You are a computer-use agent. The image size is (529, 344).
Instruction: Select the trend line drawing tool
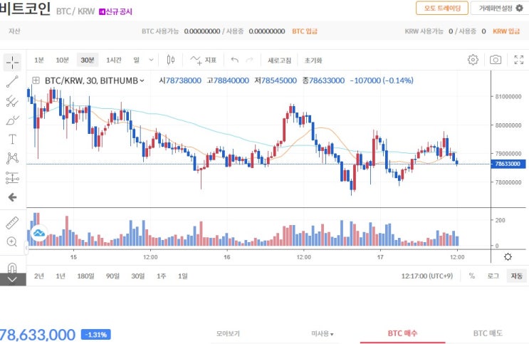point(13,82)
